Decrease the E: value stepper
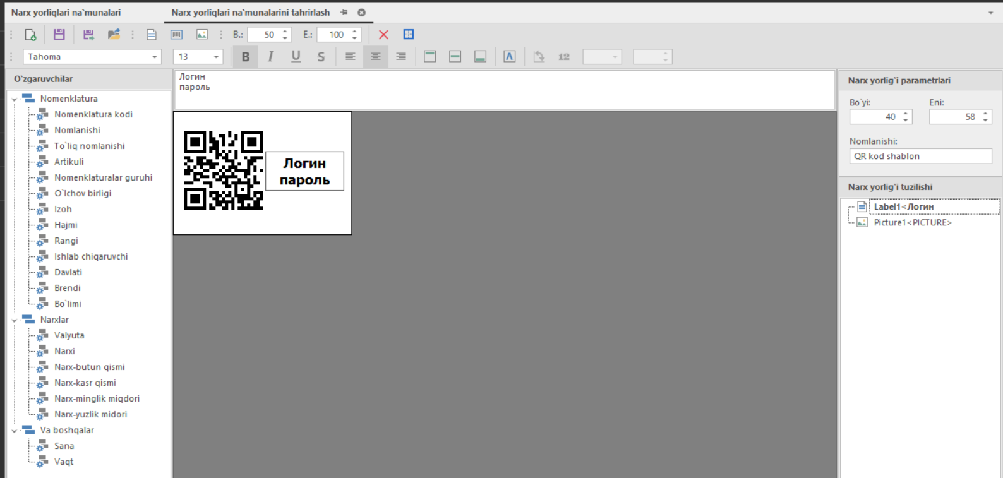The height and width of the screenshot is (478, 1003). tap(355, 39)
